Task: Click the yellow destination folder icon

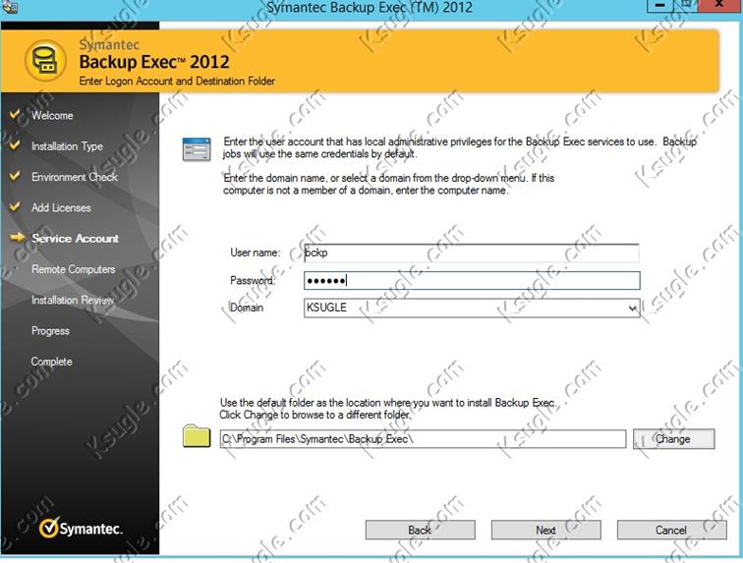Action: [197, 435]
